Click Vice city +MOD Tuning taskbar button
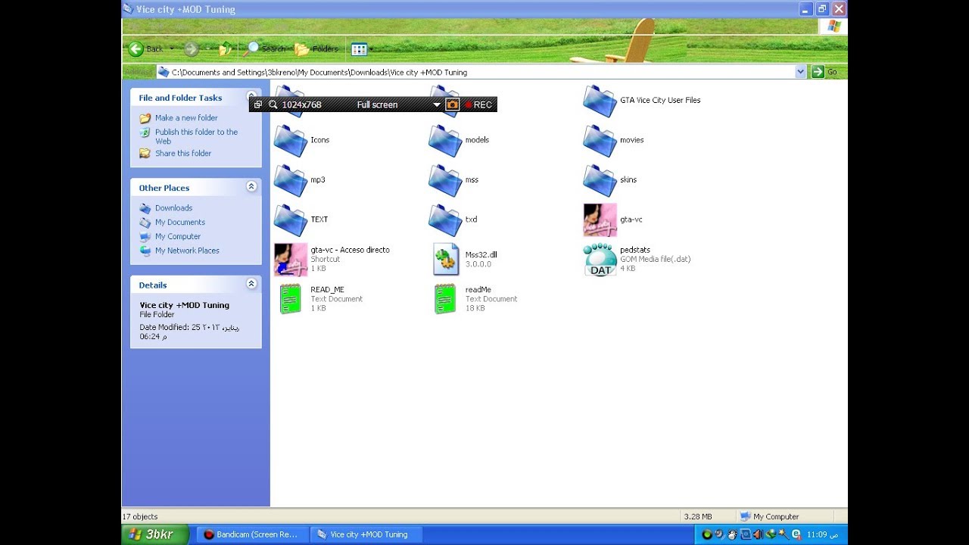 [367, 534]
